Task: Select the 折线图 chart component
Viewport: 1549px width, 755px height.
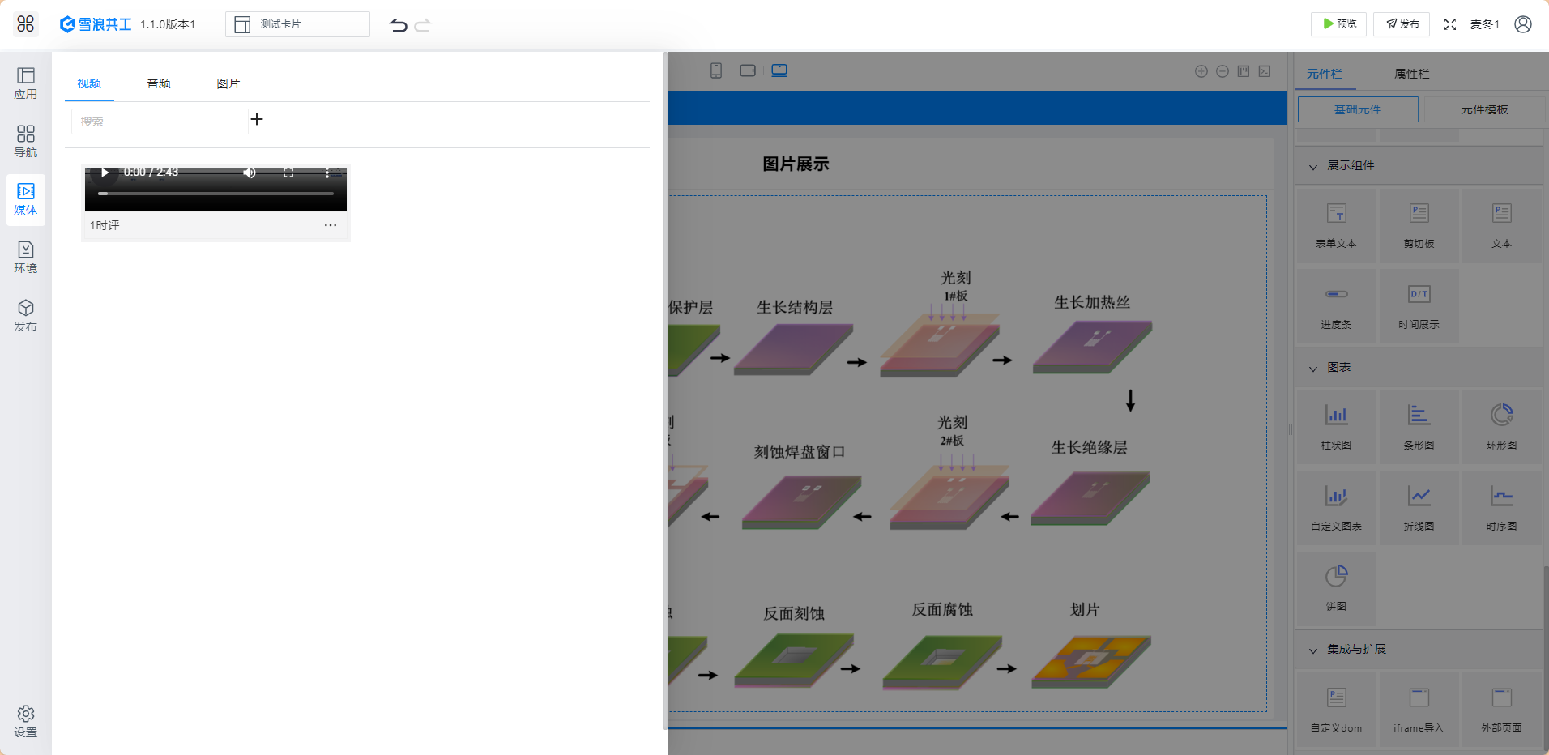Action: pyautogui.click(x=1419, y=509)
